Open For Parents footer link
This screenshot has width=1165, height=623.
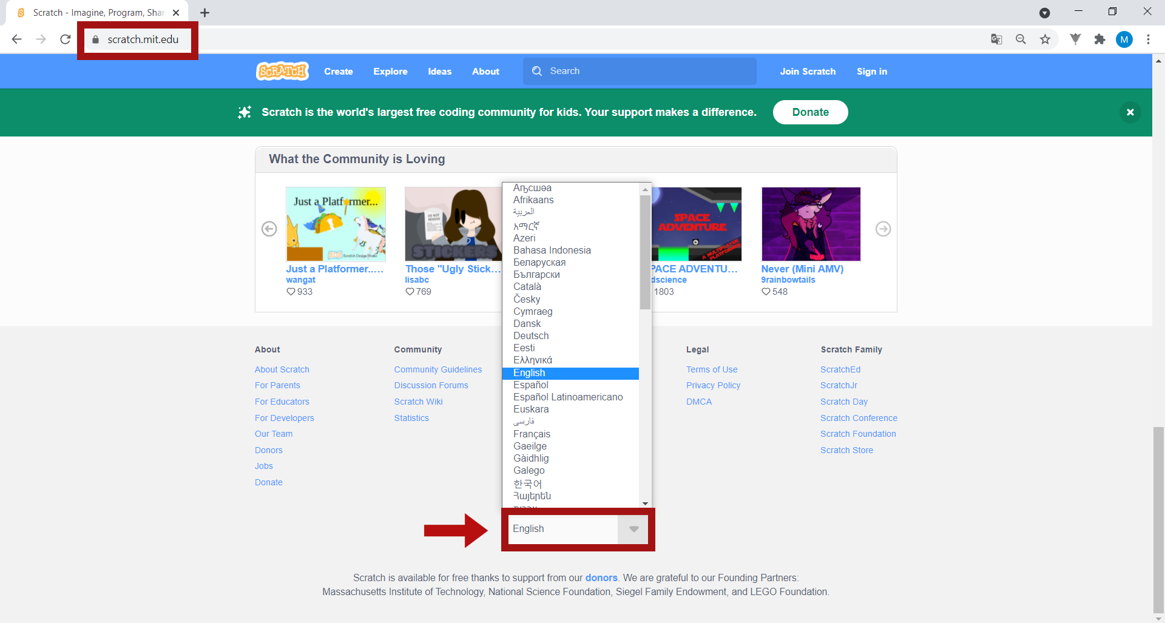tap(277, 385)
